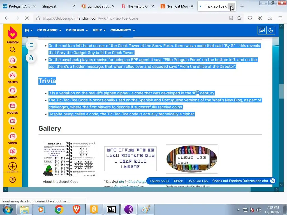The height and width of the screenshot is (215, 287).
Task: Toggle Firefox reader view icon
Action: (231, 18)
